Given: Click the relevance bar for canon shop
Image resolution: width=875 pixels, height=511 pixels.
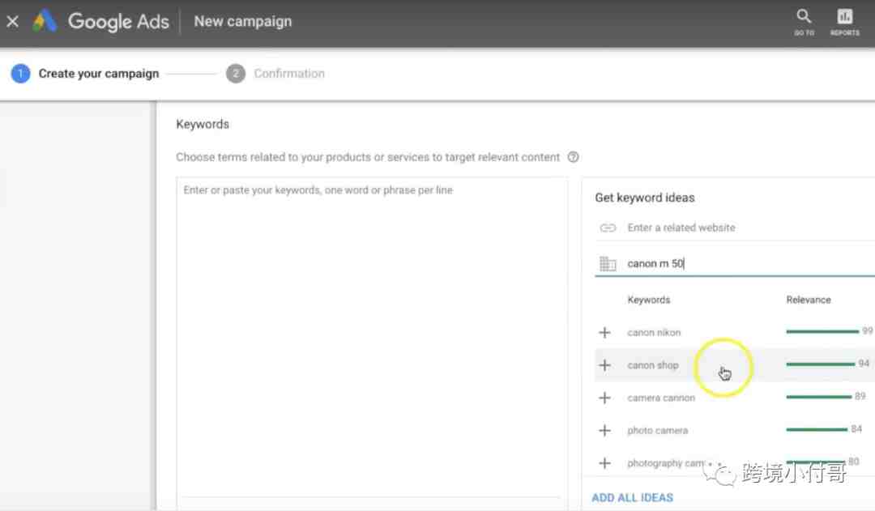Looking at the screenshot, I should pos(820,364).
